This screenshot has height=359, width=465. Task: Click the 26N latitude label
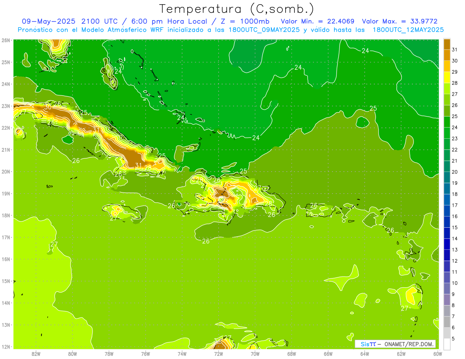click(6, 40)
